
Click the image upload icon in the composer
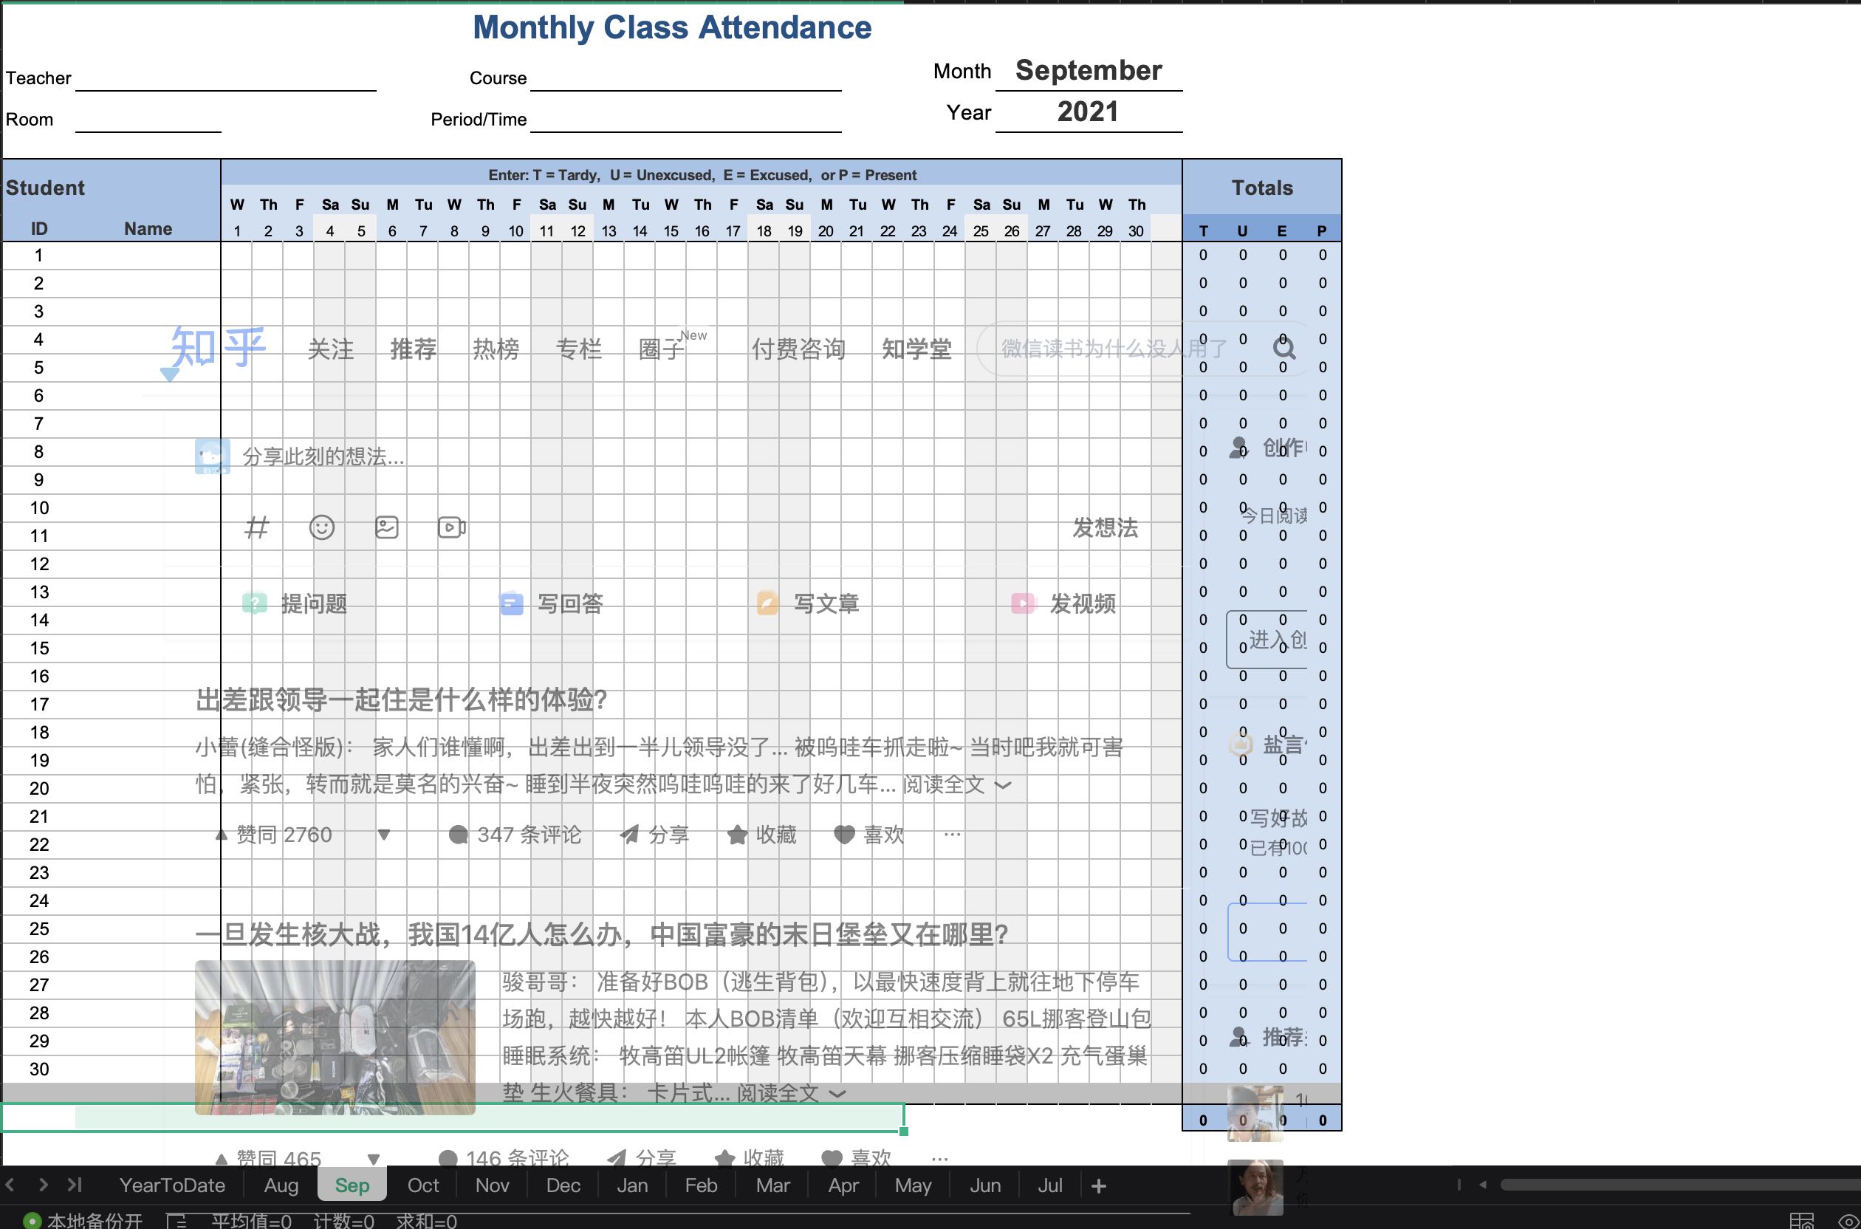(386, 527)
